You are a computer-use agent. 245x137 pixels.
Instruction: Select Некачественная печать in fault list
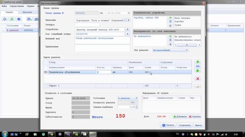click(x=188, y=40)
